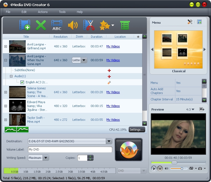This screenshot has width=211, height=182.
Task: Click the Settings... button
Action: point(137,130)
